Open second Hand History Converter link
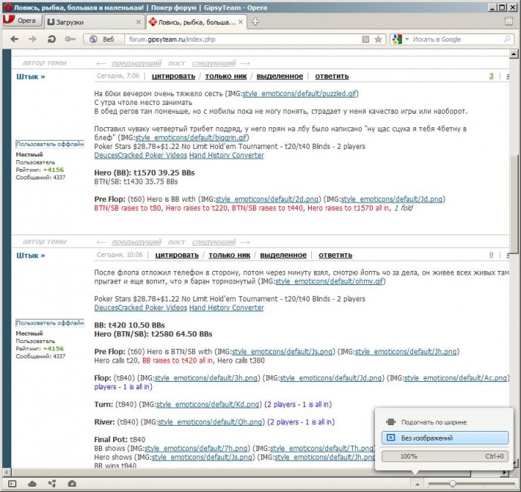This screenshot has height=492, width=521. pos(226,307)
